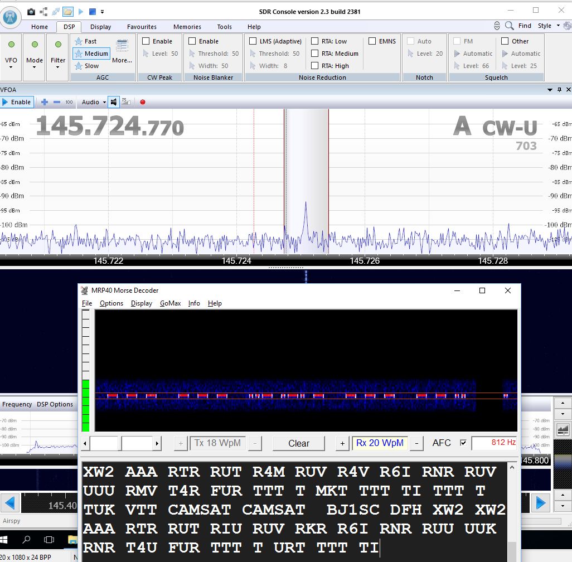
Task: Enable Noise Blanker checkbox
Action: (192, 41)
